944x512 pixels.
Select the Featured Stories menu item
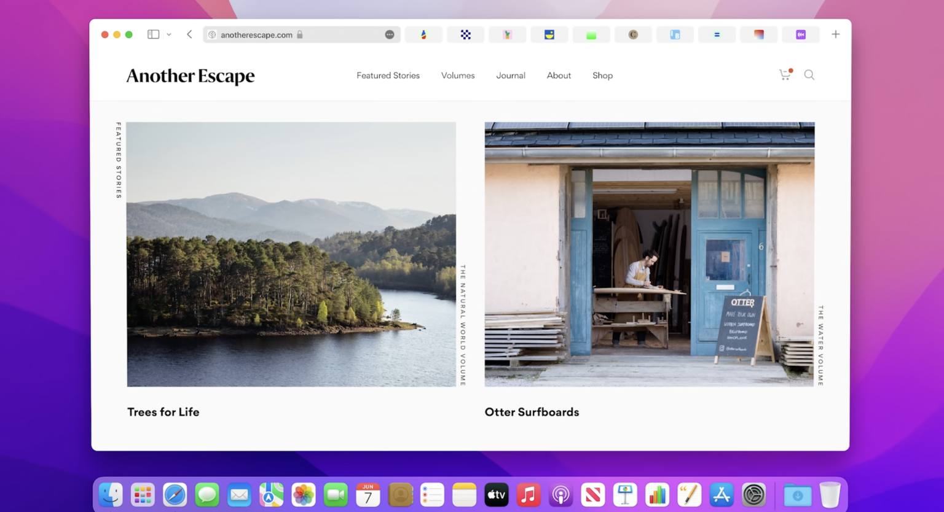388,75
